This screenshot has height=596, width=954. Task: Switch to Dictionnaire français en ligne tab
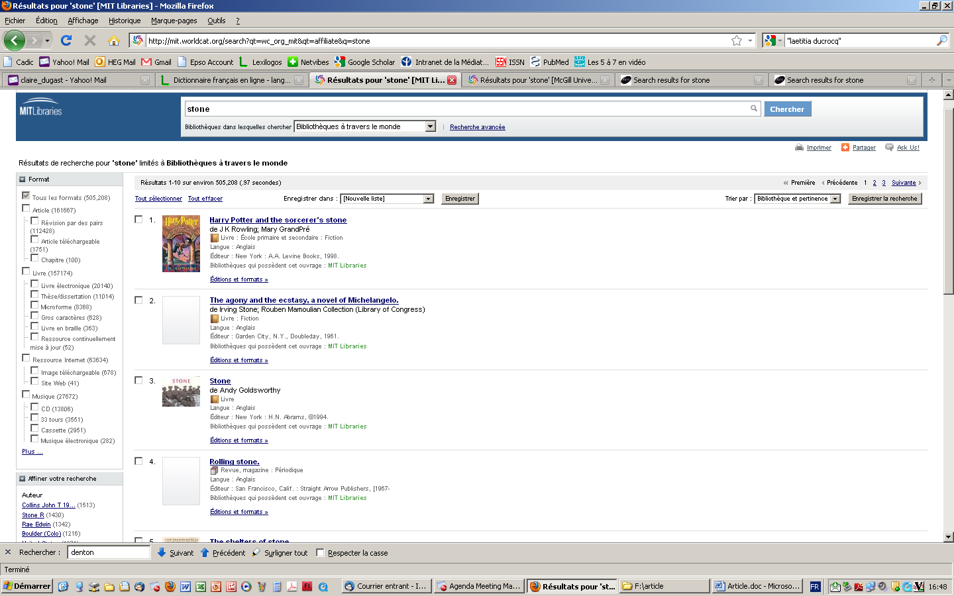231,80
